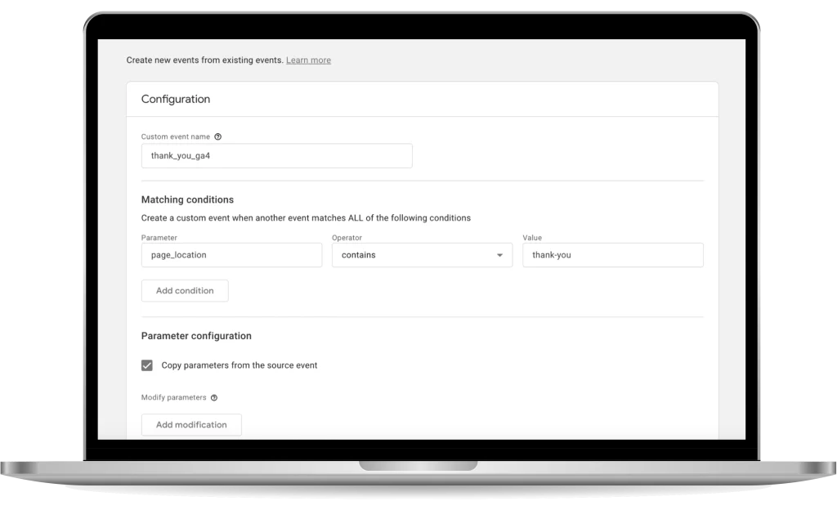The height and width of the screenshot is (510, 837).
Task: Click the Operator field label
Action: point(347,237)
